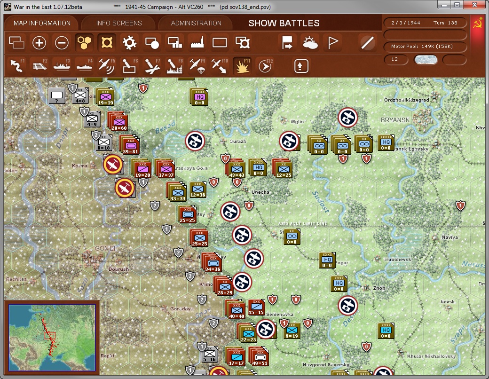Select HQ counter near Pogar
Screen dimensions: 489x379
pyautogui.click(x=327, y=261)
